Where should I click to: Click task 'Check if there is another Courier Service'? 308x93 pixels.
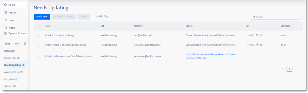point(65,45)
